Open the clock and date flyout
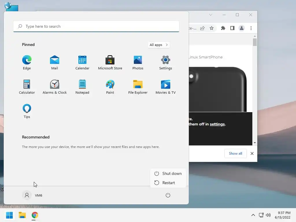 [283, 215]
